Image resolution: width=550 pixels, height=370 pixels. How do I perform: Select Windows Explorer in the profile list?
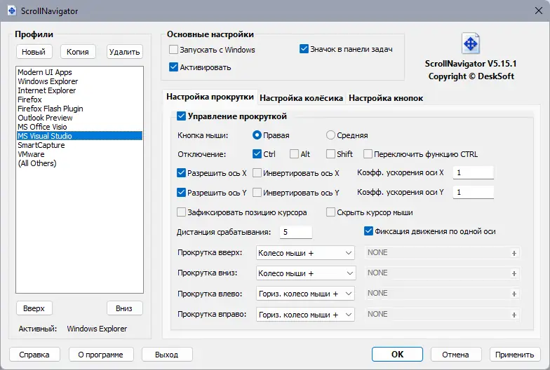point(80,81)
